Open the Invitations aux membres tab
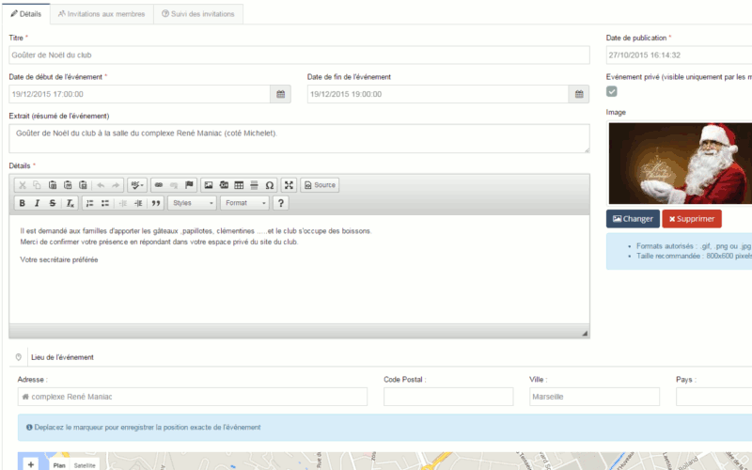This screenshot has width=752, height=470. [x=102, y=14]
